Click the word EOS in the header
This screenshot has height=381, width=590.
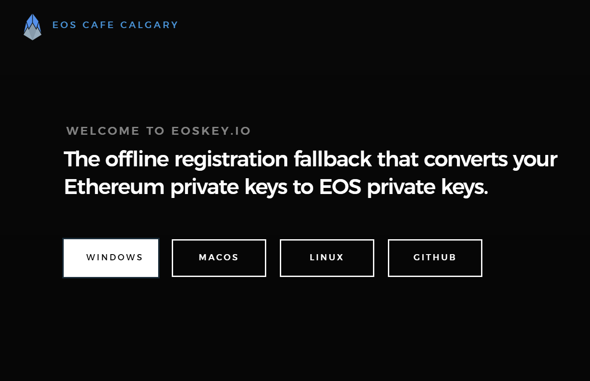click(x=65, y=25)
